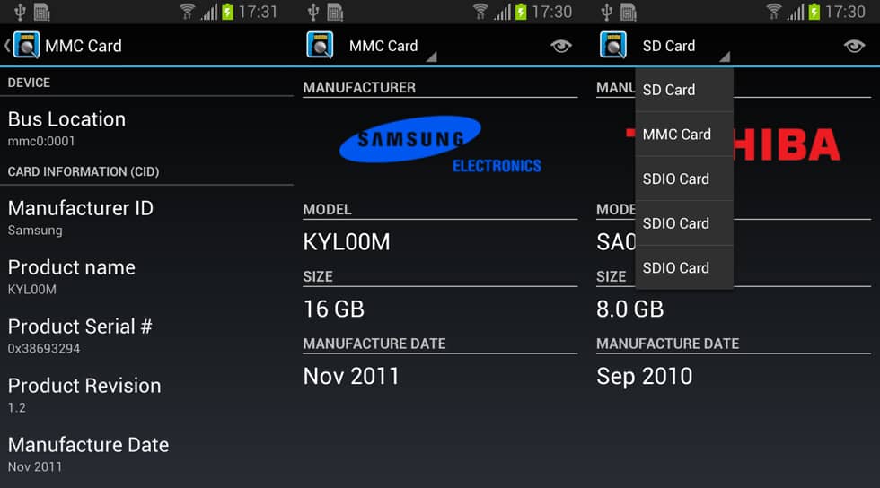Click the Samsung Electronics logo
The height and width of the screenshot is (488, 880).
click(x=440, y=144)
